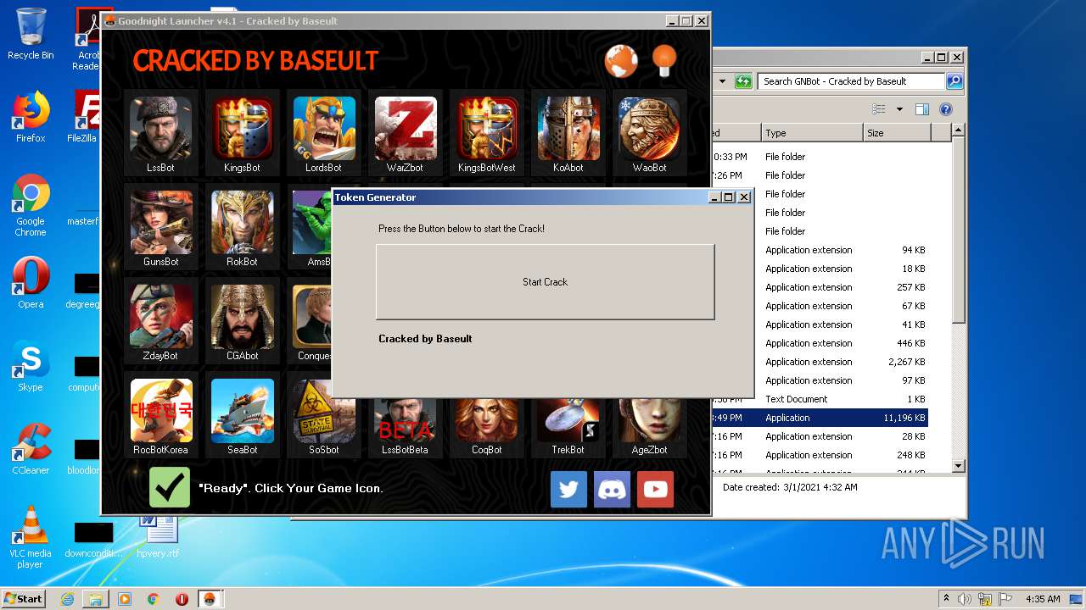1086x610 pixels.
Task: Select the Text Document row
Action: pos(820,399)
